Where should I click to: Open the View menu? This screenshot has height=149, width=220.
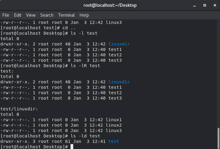(31, 15)
